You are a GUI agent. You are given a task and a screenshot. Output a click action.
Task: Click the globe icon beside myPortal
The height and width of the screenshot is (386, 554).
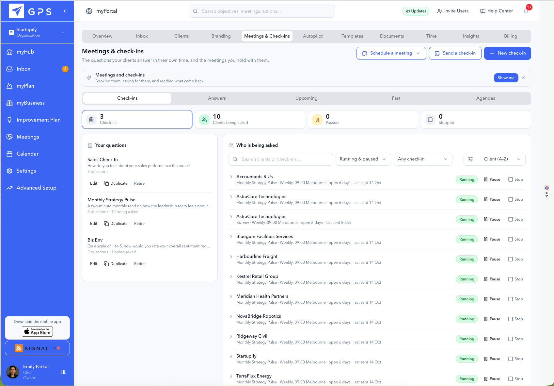click(89, 11)
